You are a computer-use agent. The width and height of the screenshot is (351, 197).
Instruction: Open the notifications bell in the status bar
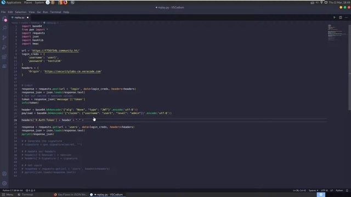click(347, 190)
